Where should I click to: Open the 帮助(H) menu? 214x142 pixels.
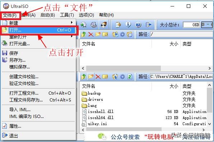click(106, 15)
